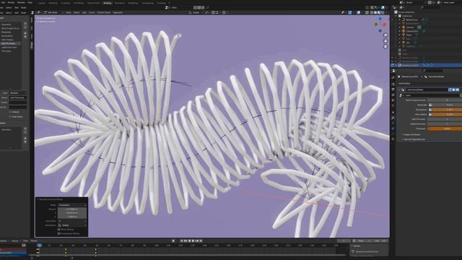This screenshot has width=462, height=260.
Task: Select wireframe viewport shading icon
Action: [371, 13]
